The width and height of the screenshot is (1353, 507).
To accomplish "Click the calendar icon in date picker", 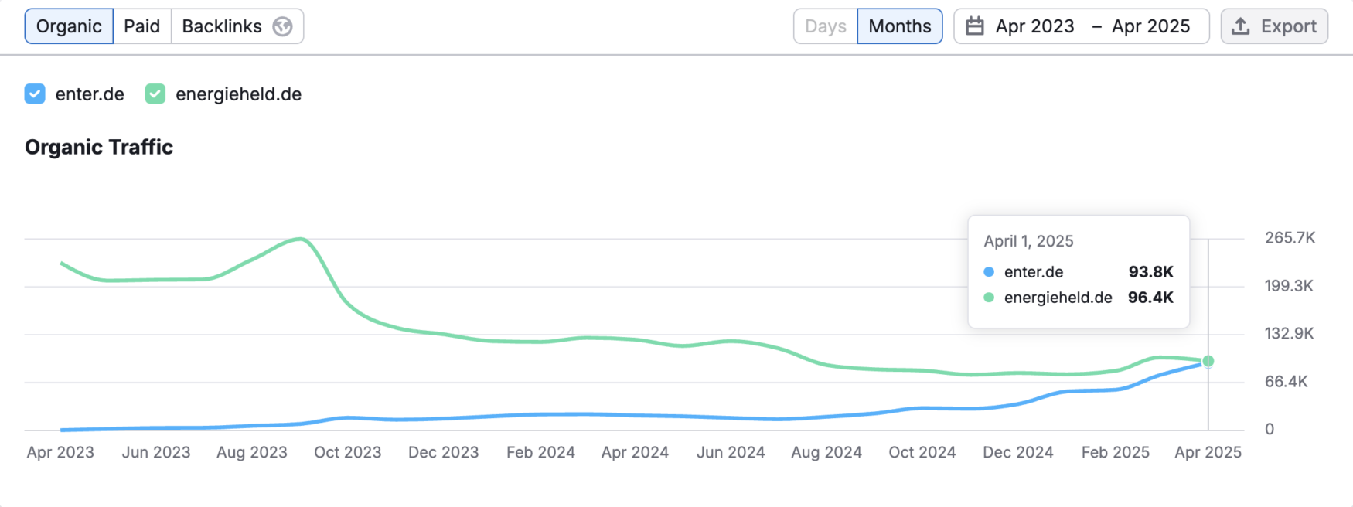I will pyautogui.click(x=975, y=26).
